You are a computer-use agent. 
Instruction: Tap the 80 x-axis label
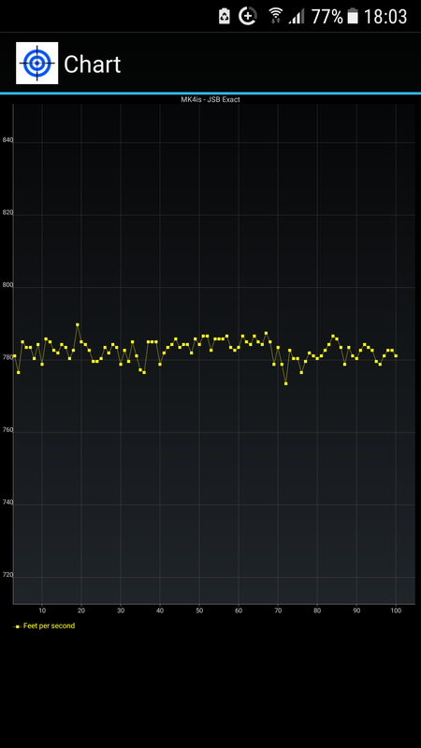[x=317, y=611]
